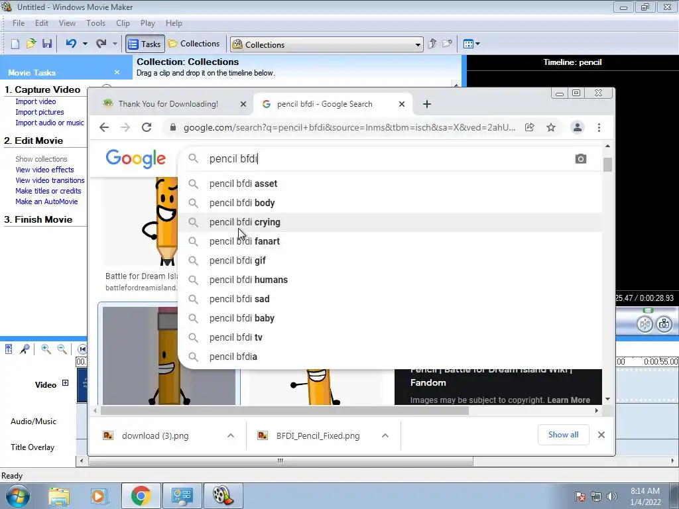Click the Import pictures link
Viewport: 679px width, 509px height.
click(39, 112)
